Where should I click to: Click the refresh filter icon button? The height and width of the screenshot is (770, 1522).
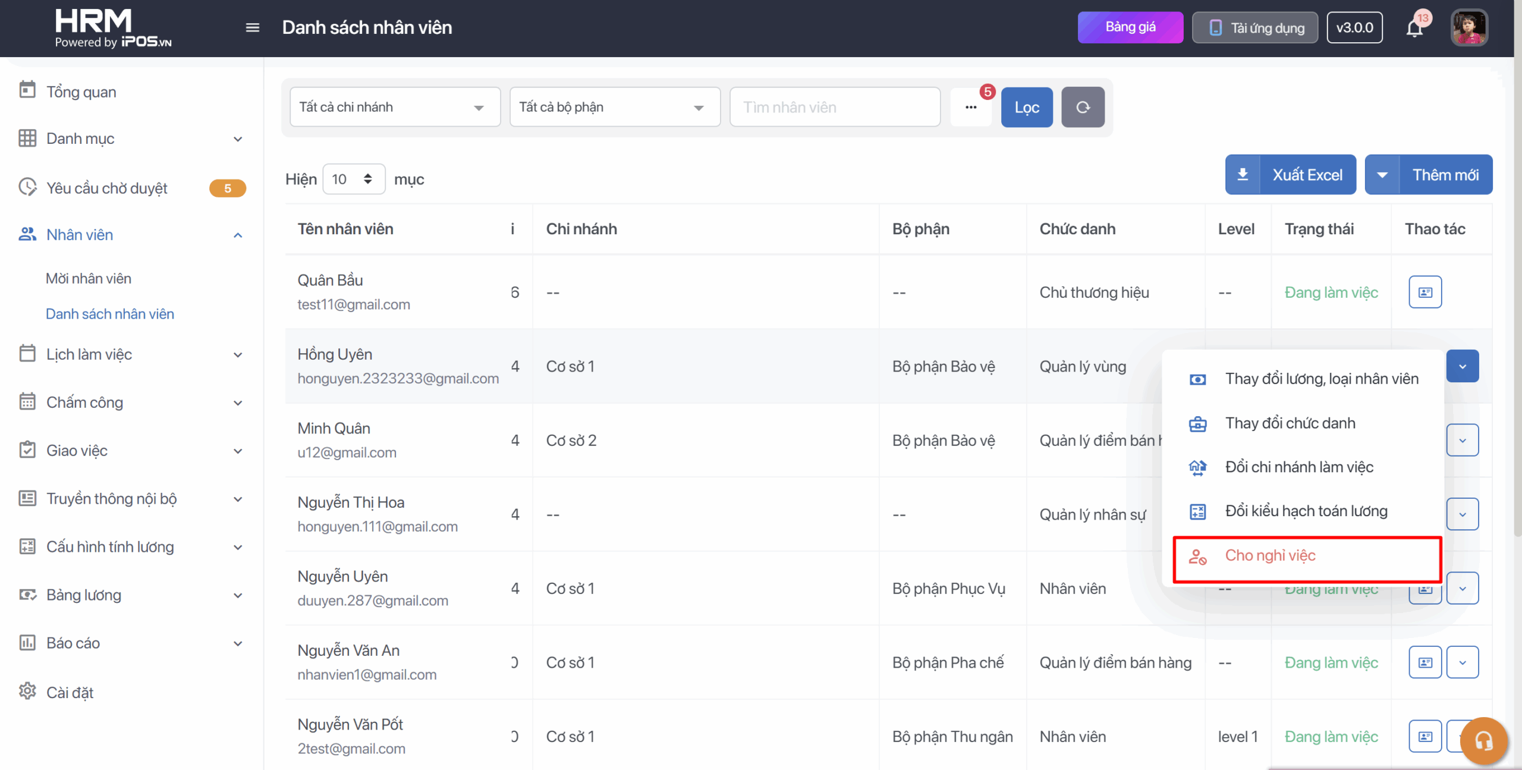tap(1083, 107)
